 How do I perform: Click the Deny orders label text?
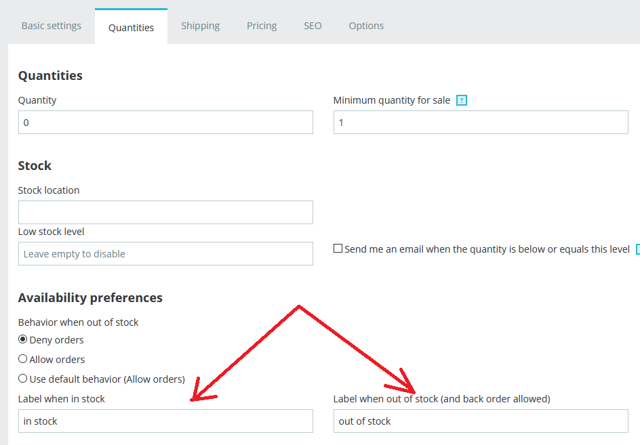[57, 340]
